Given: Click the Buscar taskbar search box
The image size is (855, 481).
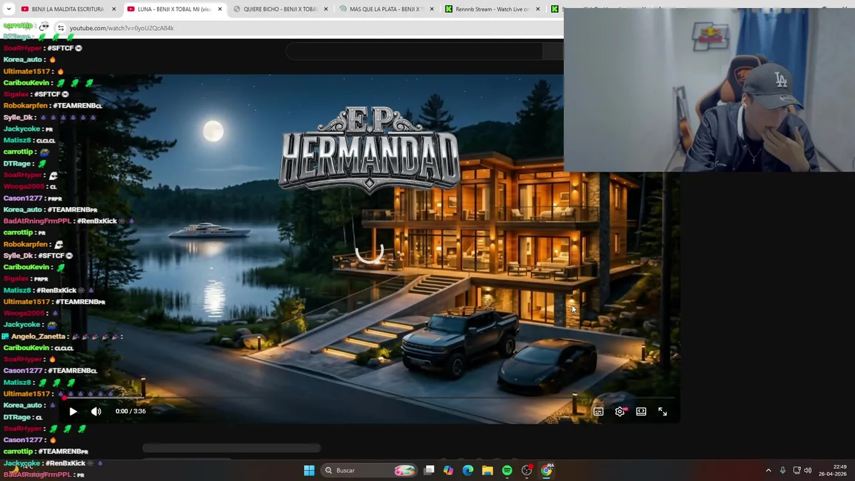Looking at the screenshot, I should click(x=369, y=470).
